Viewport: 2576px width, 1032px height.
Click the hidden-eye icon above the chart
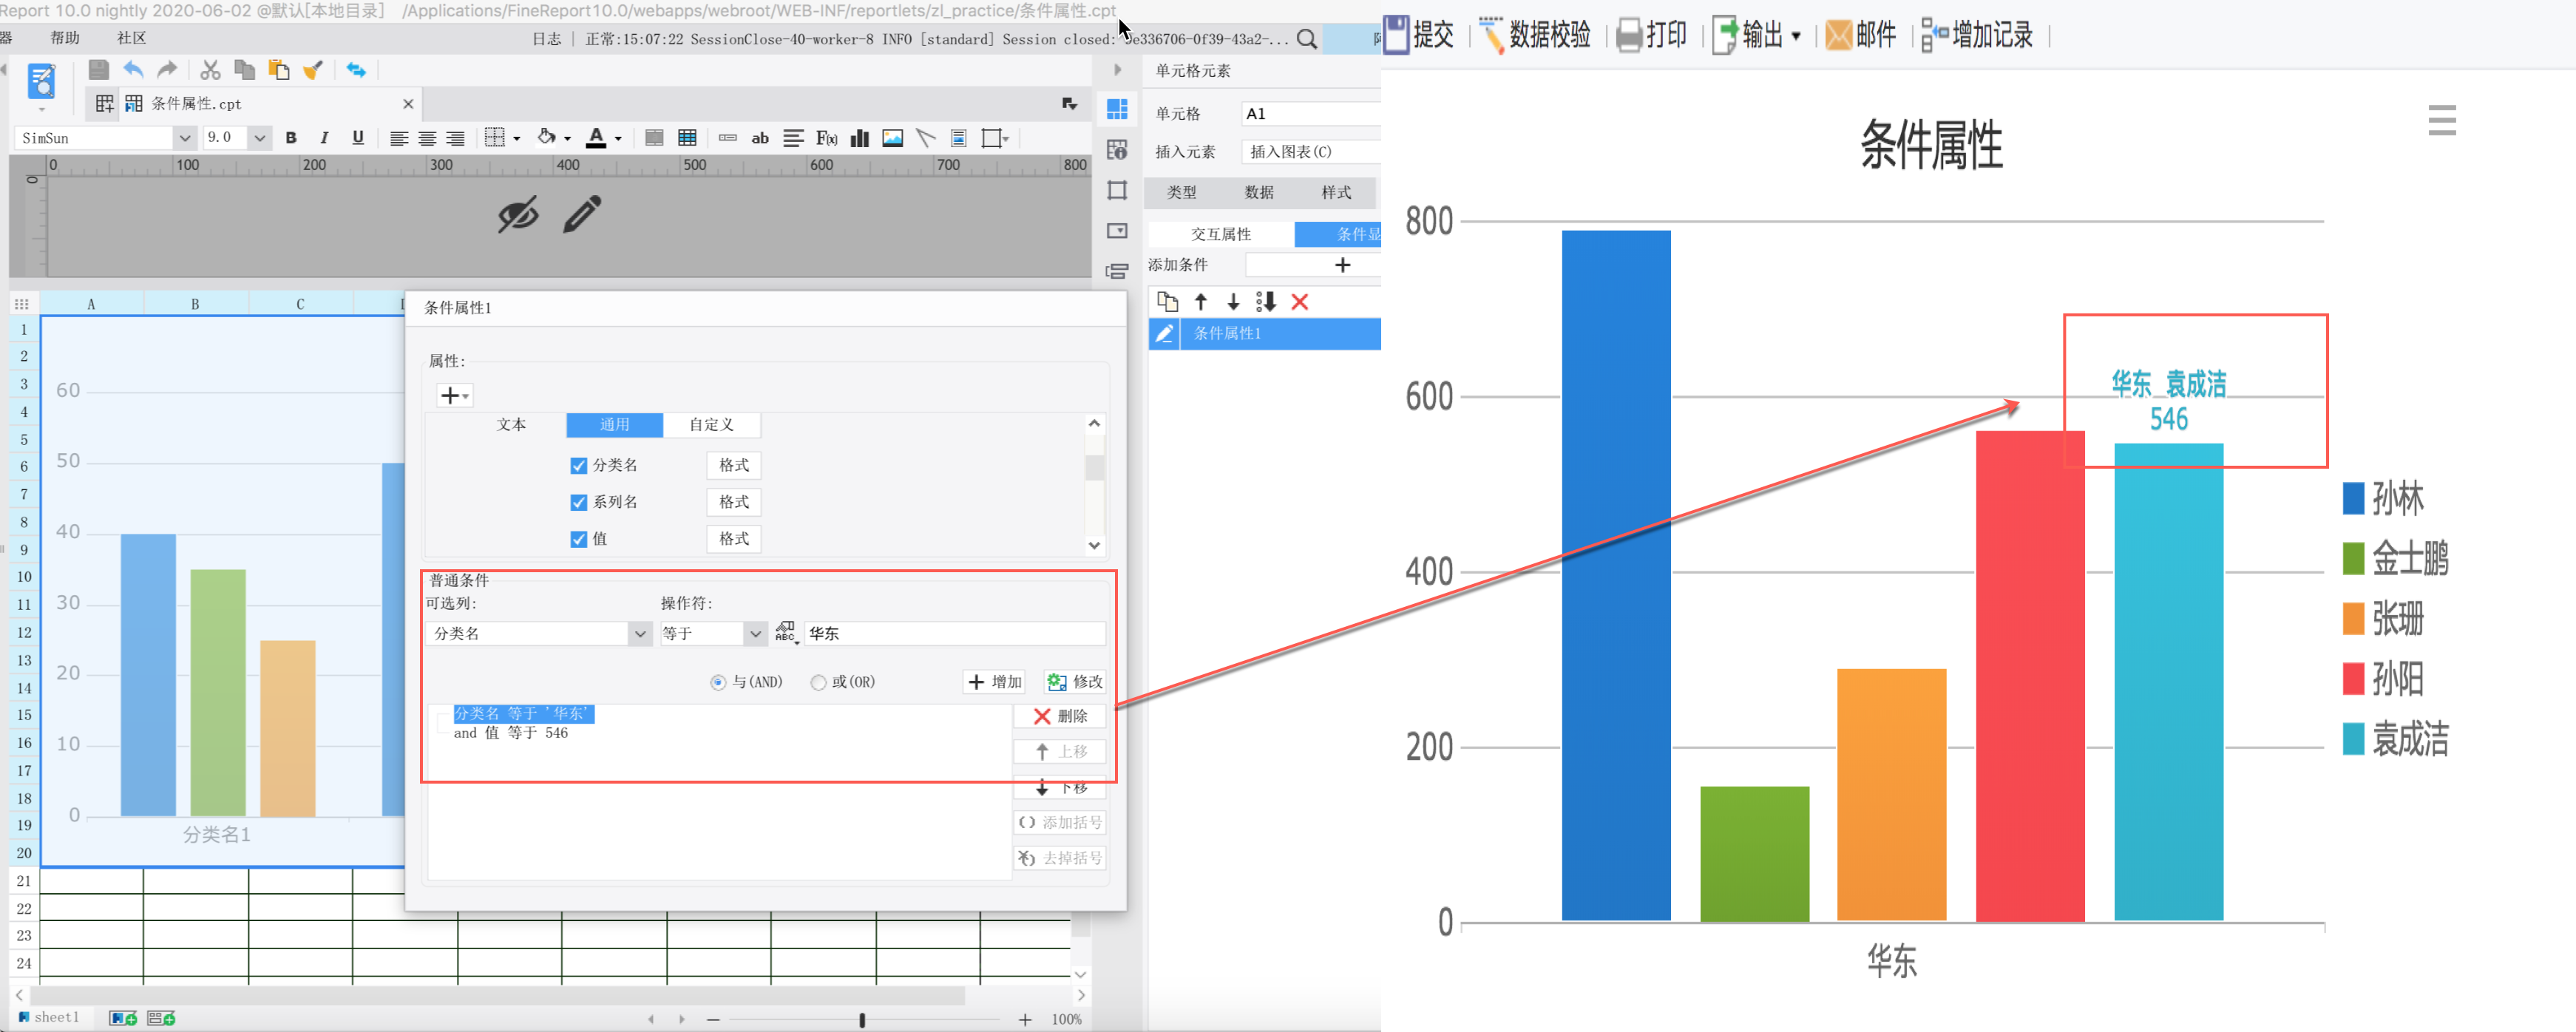point(518,214)
